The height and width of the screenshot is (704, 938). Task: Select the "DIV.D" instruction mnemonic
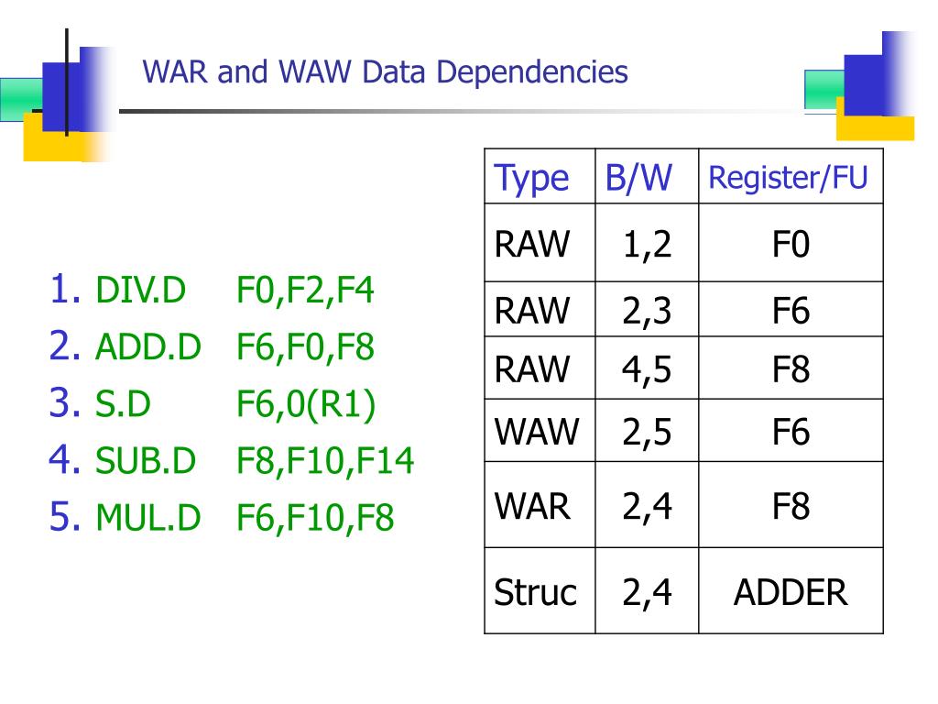point(140,290)
